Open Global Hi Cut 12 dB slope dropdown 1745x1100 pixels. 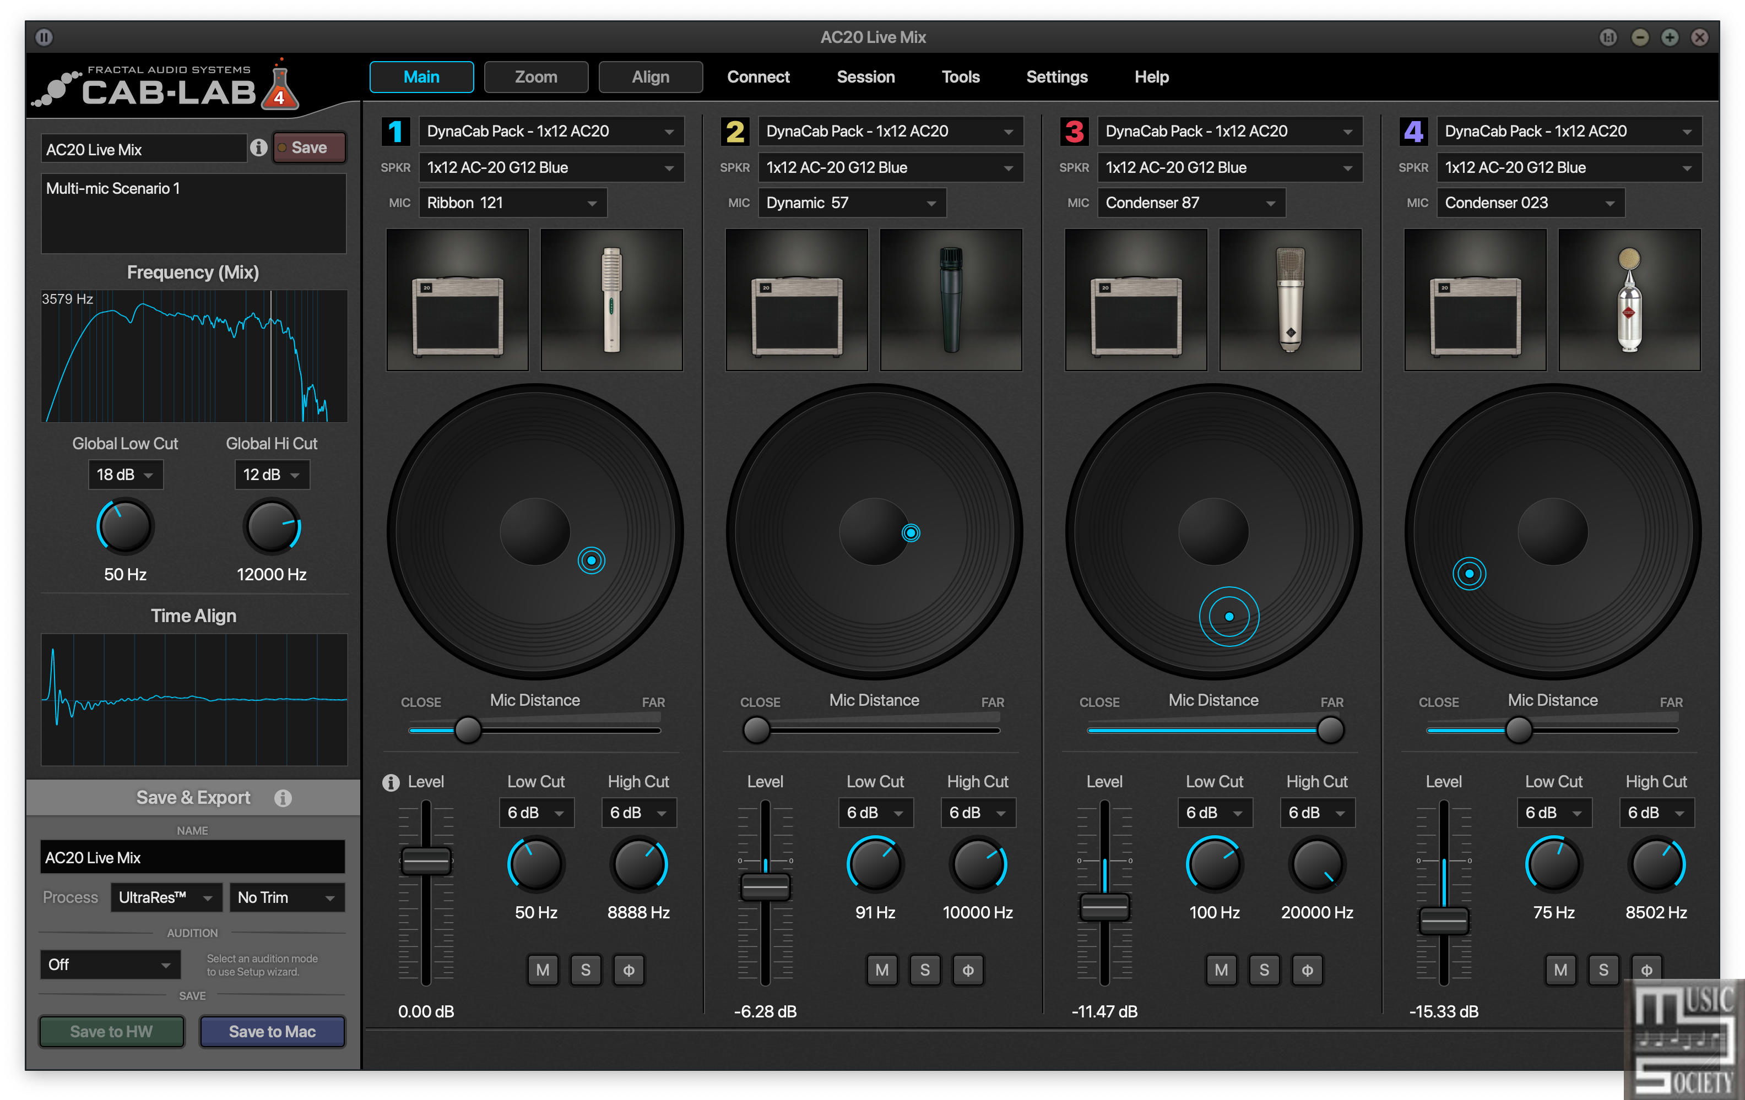coord(272,475)
